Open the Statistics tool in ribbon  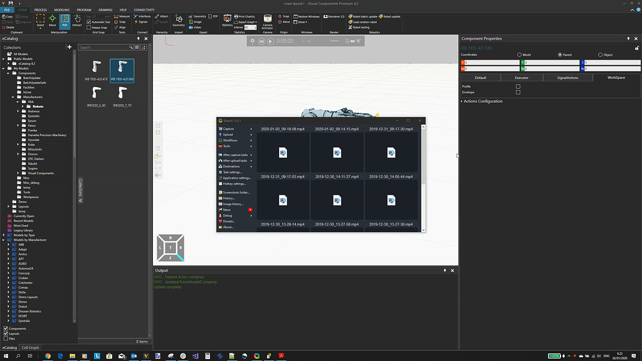[227, 21]
